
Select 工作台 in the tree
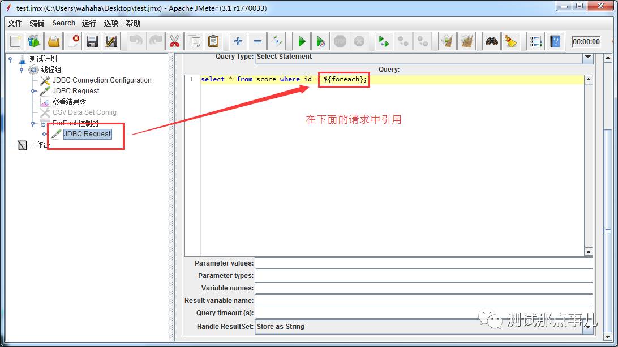point(40,145)
